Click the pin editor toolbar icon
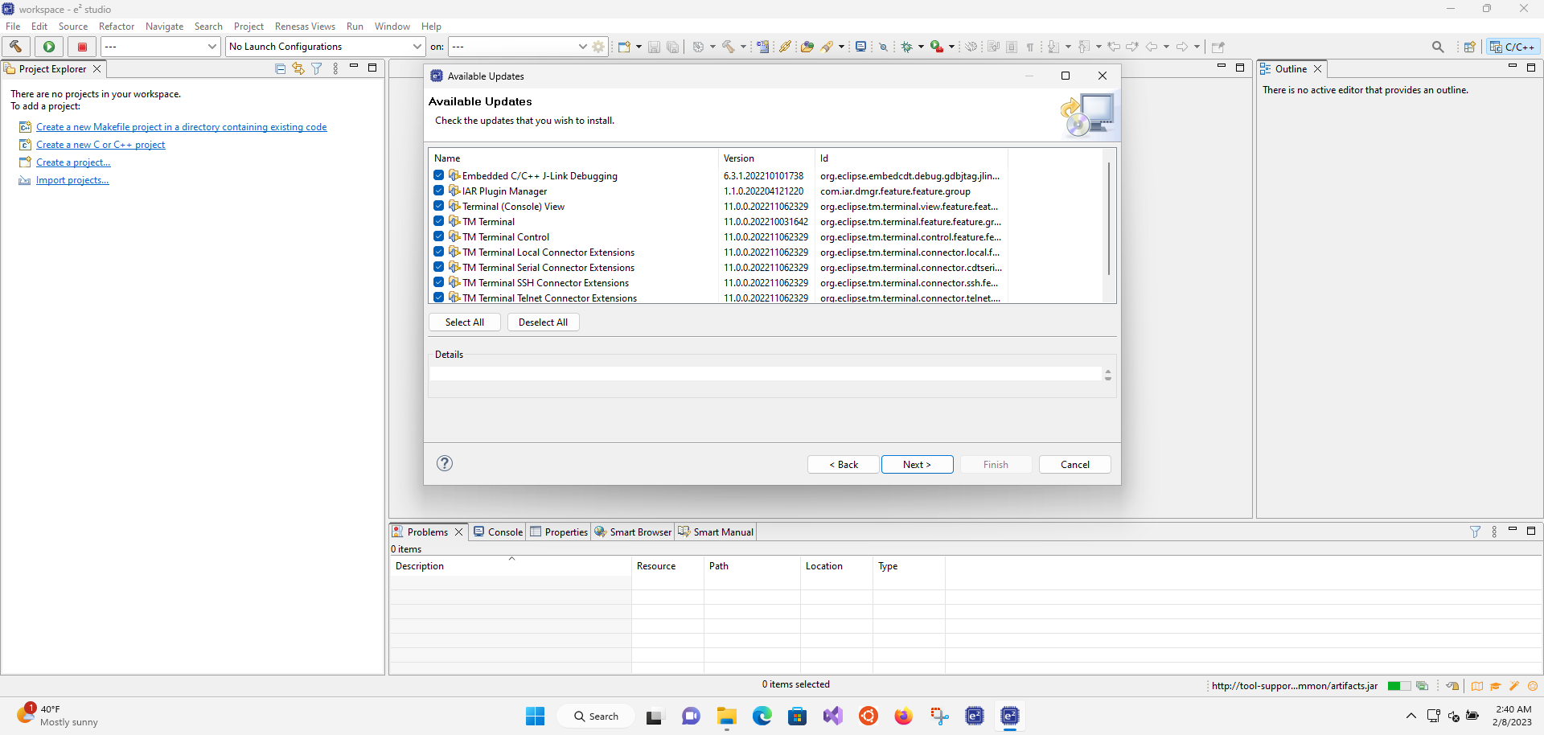 coord(1218,47)
